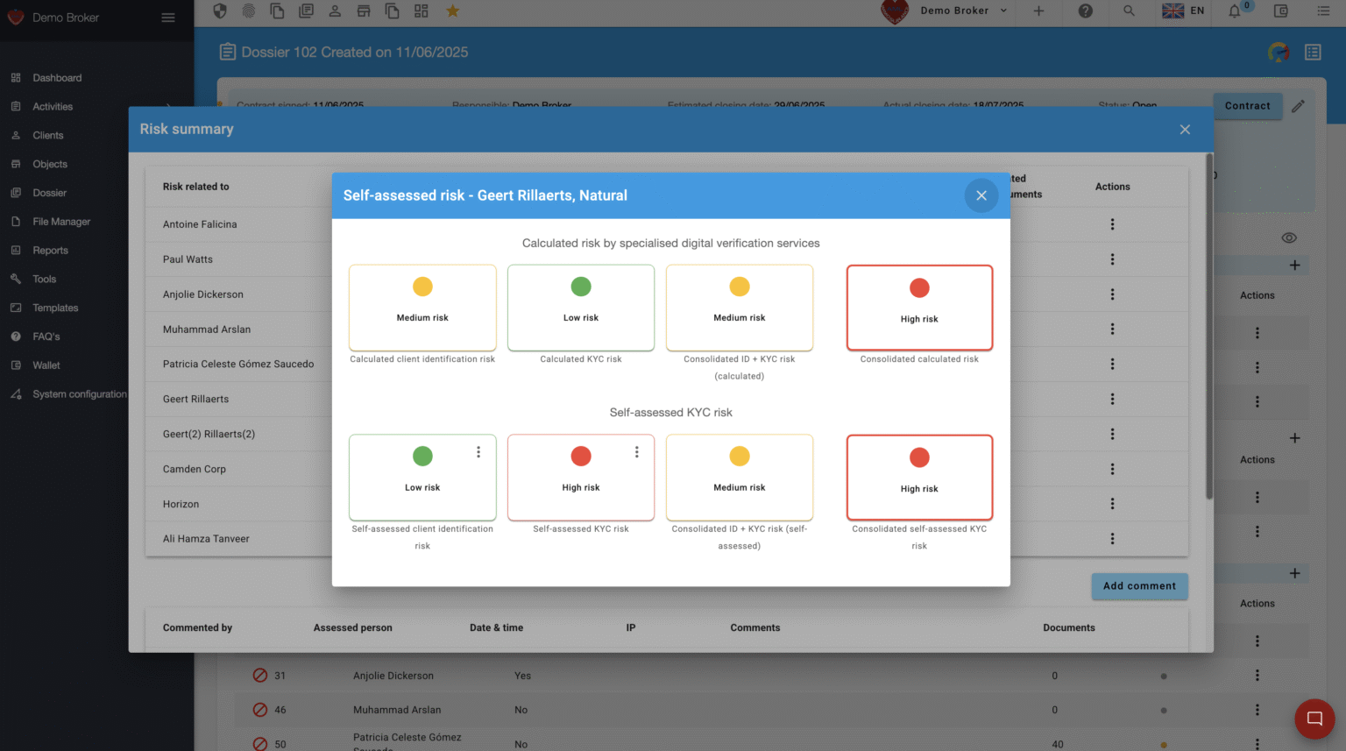
Task: Expand the Demo Broker account dropdown
Action: tap(1003, 11)
